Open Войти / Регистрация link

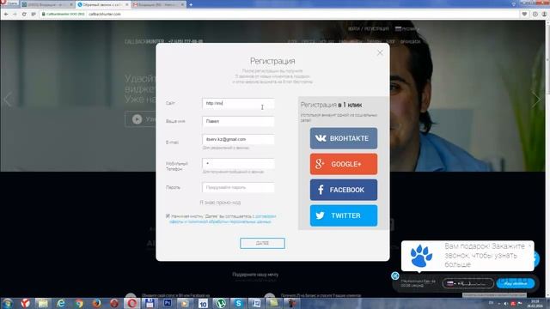pyautogui.click(x=369, y=28)
